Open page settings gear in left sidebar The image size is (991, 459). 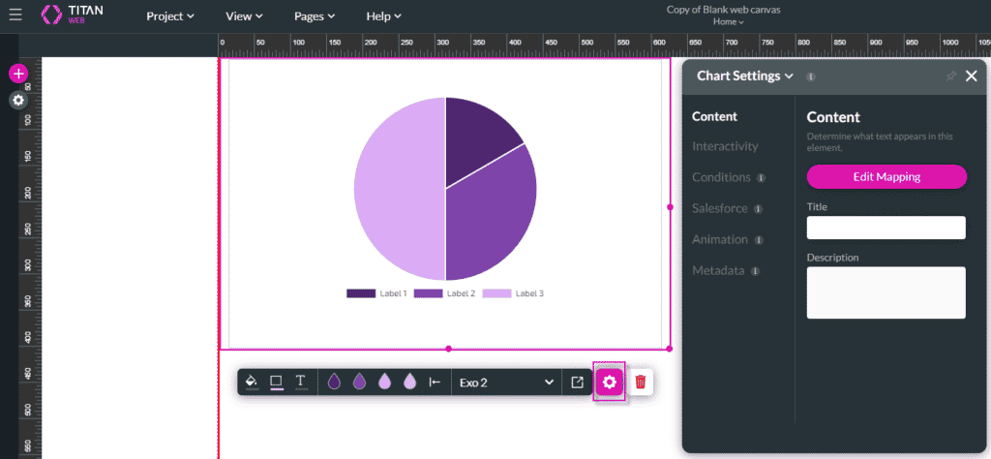[x=18, y=100]
